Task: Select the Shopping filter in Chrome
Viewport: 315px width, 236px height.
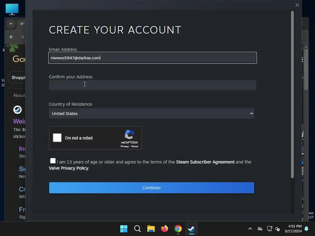Action: pyautogui.click(x=17, y=77)
